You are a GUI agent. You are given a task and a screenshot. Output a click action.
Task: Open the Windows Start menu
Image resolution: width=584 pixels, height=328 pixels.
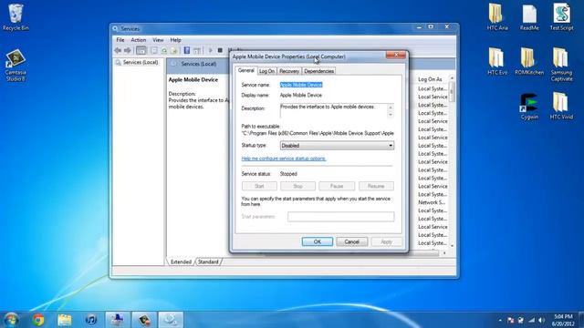pyautogui.click(x=11, y=320)
